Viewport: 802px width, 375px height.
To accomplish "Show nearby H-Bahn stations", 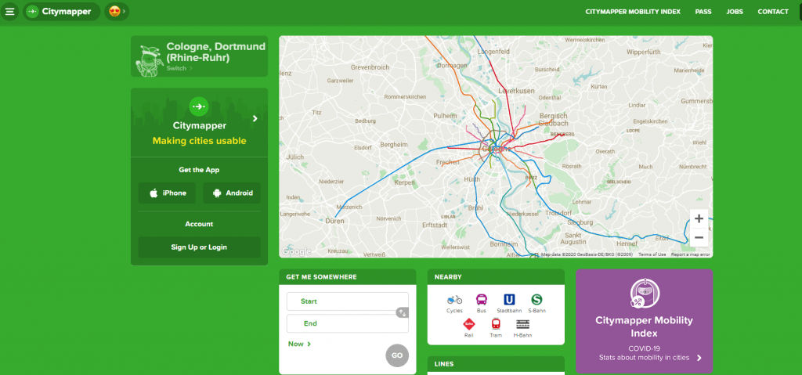I will coord(522,328).
